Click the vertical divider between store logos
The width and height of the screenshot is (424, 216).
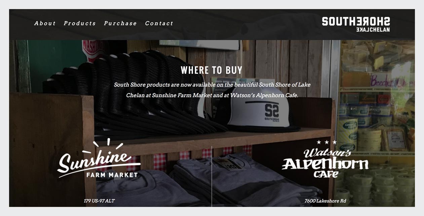pos(211,176)
